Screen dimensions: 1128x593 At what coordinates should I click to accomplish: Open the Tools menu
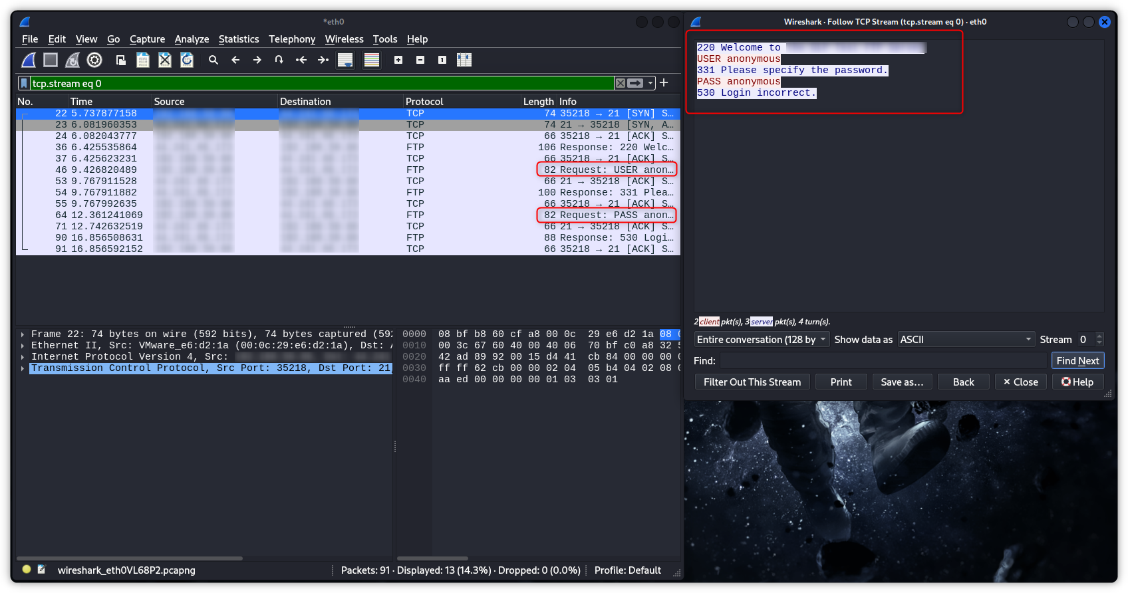click(385, 39)
